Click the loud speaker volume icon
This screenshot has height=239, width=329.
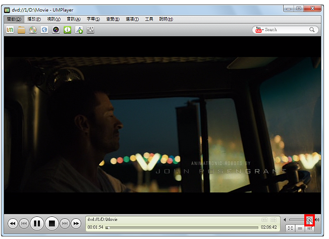click(317, 220)
